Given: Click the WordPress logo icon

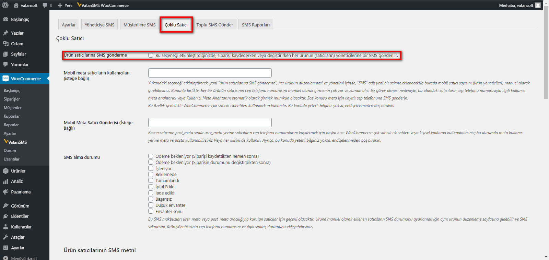Looking at the screenshot, I should pos(5,5).
